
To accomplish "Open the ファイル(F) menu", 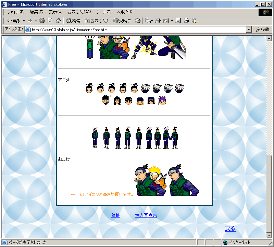I will [16, 12].
